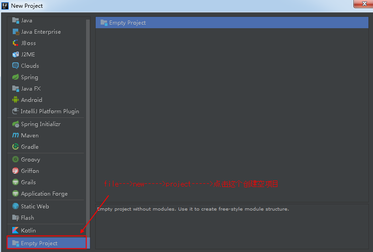Click the Grails icon
373x252 pixels.
point(15,182)
